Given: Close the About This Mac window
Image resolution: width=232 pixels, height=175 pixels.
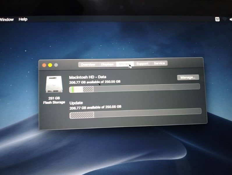Looking at the screenshot, I should point(44,65).
